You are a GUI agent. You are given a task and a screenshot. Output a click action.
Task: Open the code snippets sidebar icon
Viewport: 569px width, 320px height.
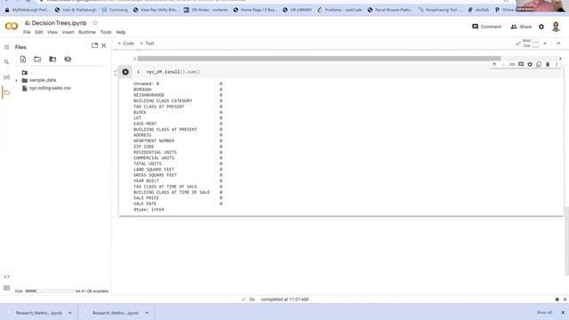6,276
